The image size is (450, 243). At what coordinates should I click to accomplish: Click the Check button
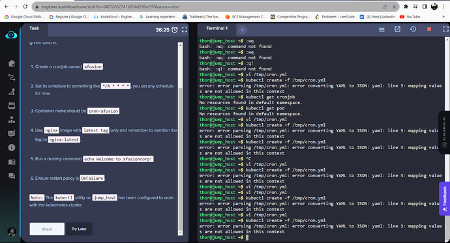point(47,229)
